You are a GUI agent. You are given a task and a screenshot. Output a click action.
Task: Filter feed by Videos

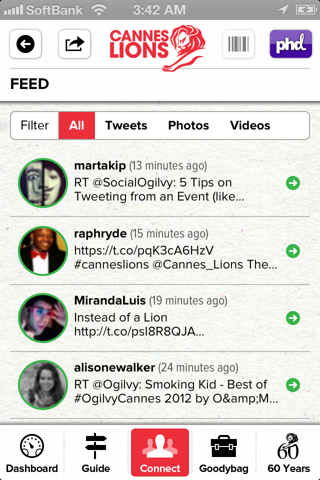click(x=250, y=125)
